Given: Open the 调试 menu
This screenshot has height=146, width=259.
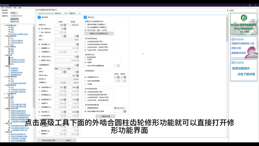Looking at the screenshot, I should click(20, 8).
